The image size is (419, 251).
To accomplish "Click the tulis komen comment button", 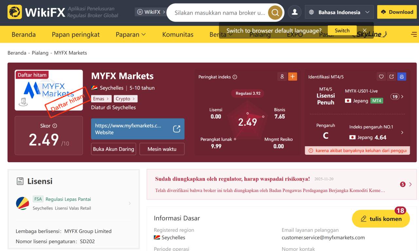I will click(x=380, y=219).
